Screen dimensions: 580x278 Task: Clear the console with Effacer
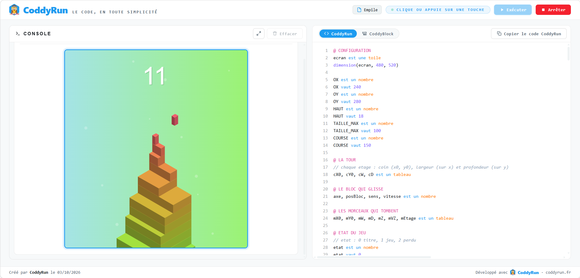tap(285, 34)
